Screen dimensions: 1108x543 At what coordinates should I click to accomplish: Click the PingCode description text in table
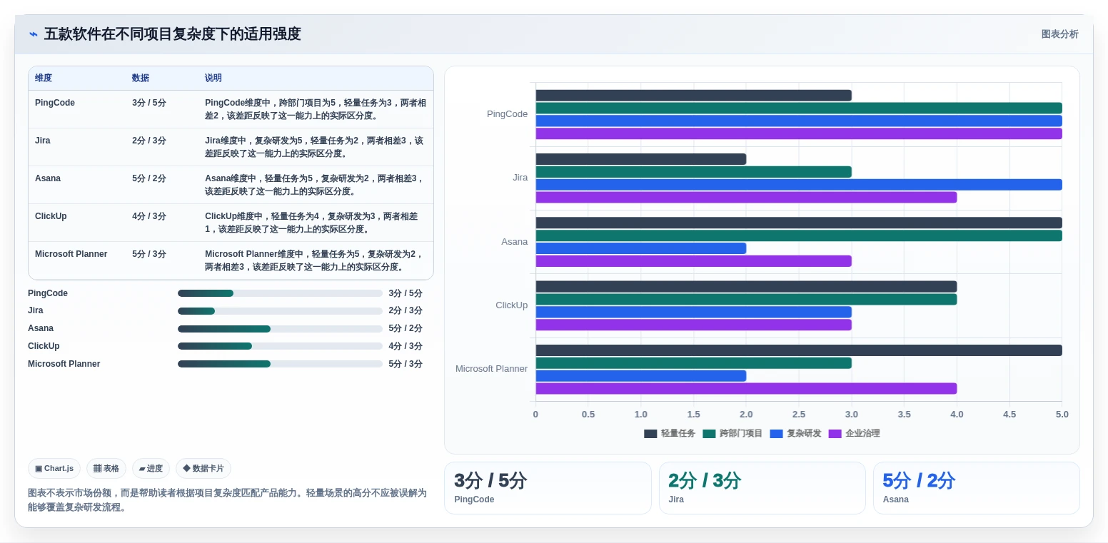click(316, 109)
